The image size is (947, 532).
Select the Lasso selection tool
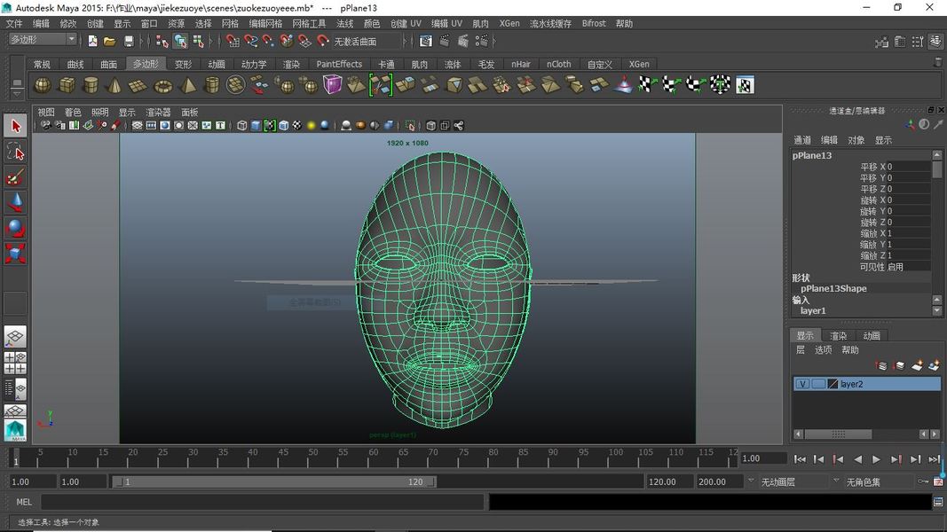[x=15, y=152]
